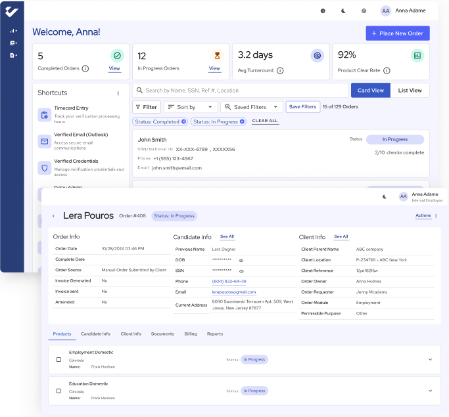Open the Verified Email (Outlook) shortcut icon
Image resolution: width=449 pixels, height=417 pixels.
[x=45, y=141]
